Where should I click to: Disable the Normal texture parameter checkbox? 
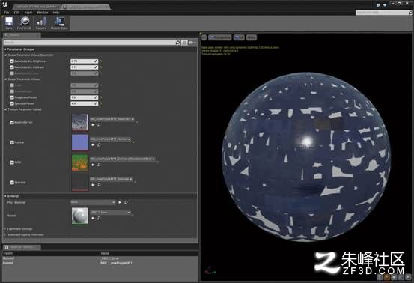12,142
